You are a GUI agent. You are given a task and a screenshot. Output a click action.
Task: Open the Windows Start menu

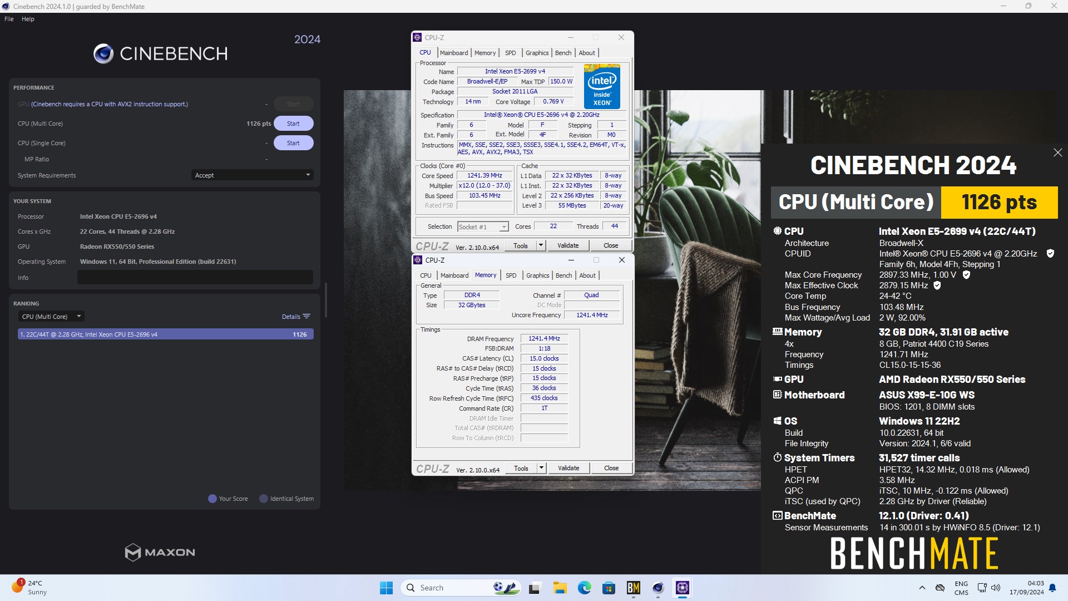click(386, 588)
